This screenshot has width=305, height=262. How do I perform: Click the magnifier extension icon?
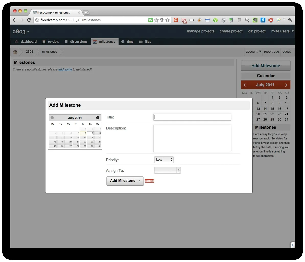[247, 20]
